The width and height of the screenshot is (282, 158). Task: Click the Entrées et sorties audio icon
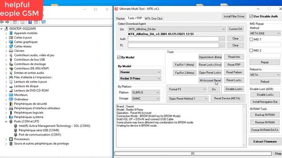(x=11, y=73)
